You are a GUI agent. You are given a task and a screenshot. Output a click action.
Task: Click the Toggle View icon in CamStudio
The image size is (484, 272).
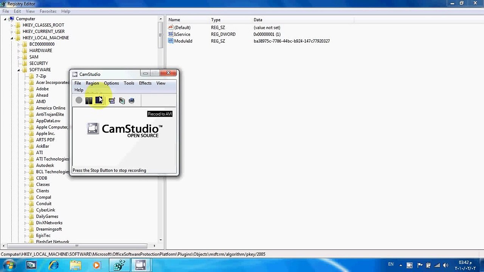112,100
